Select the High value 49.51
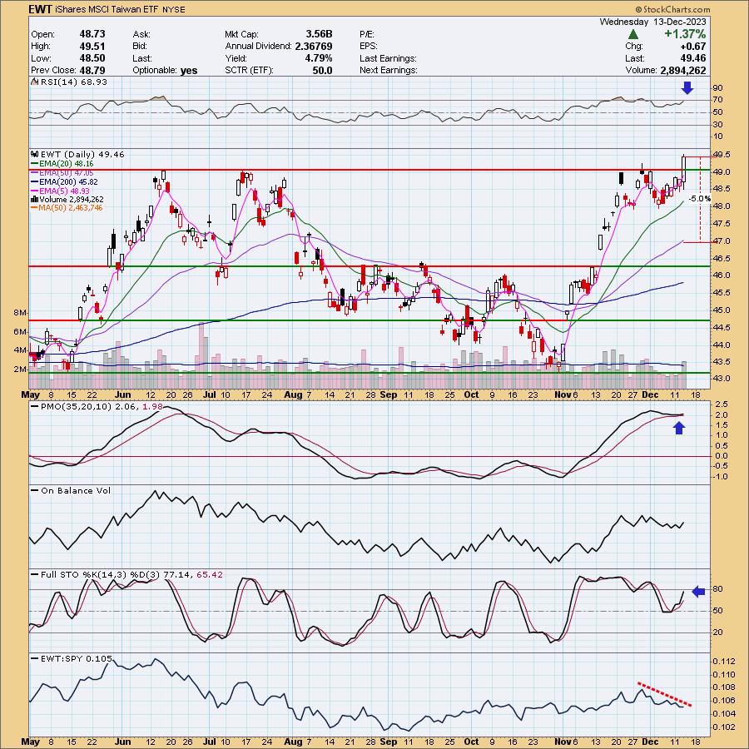Image resolution: width=749 pixels, height=749 pixels. [92, 46]
